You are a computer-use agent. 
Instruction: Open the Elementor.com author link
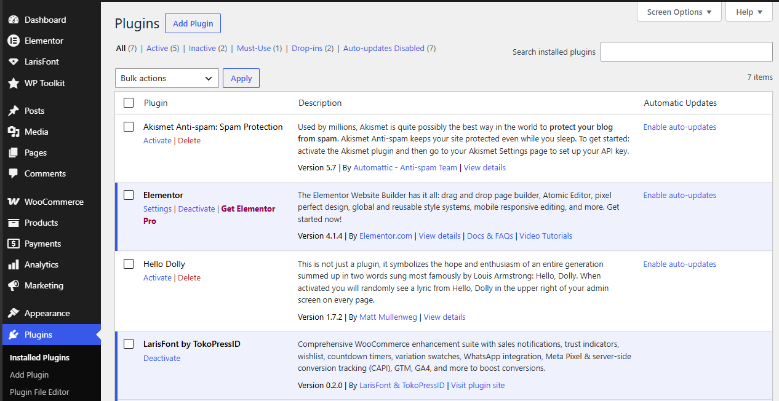tap(386, 236)
